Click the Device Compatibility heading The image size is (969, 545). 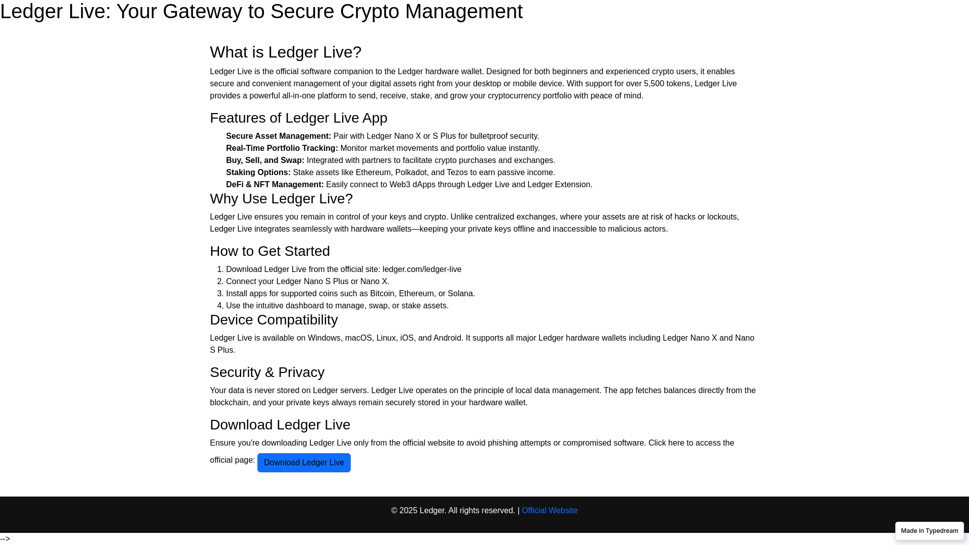pos(274,319)
